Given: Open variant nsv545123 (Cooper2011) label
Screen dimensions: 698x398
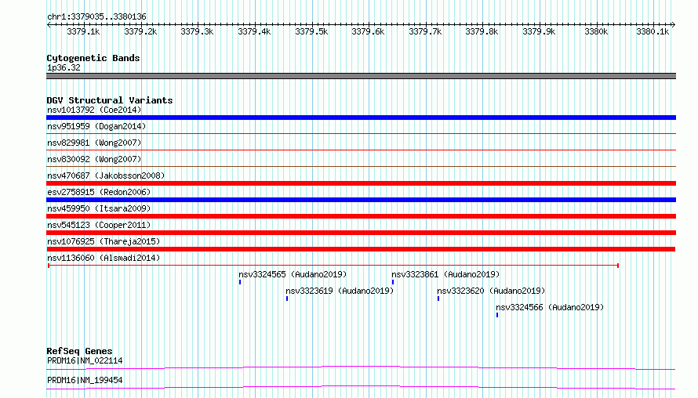Looking at the screenshot, I should (x=99, y=225).
